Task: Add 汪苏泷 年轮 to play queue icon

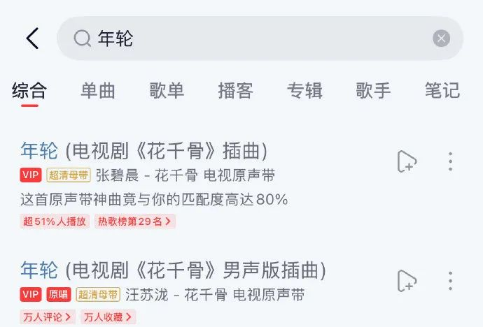Action: click(x=407, y=281)
